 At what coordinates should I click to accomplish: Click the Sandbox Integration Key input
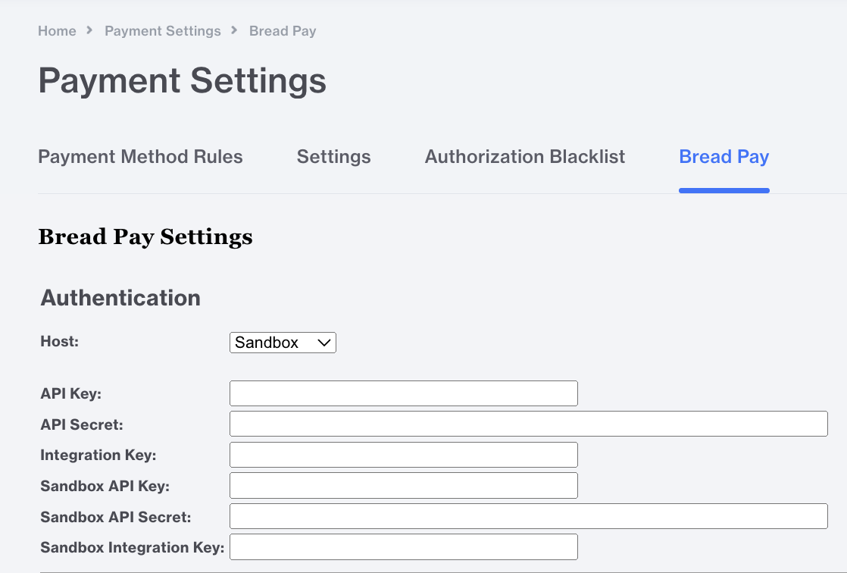(x=403, y=546)
